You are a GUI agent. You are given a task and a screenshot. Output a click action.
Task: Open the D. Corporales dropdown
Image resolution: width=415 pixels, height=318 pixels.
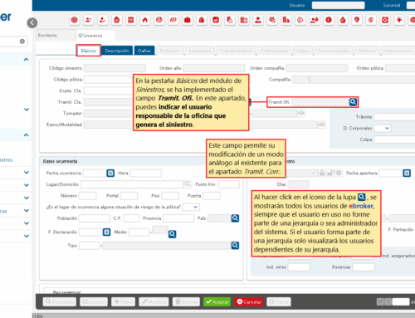(383, 128)
